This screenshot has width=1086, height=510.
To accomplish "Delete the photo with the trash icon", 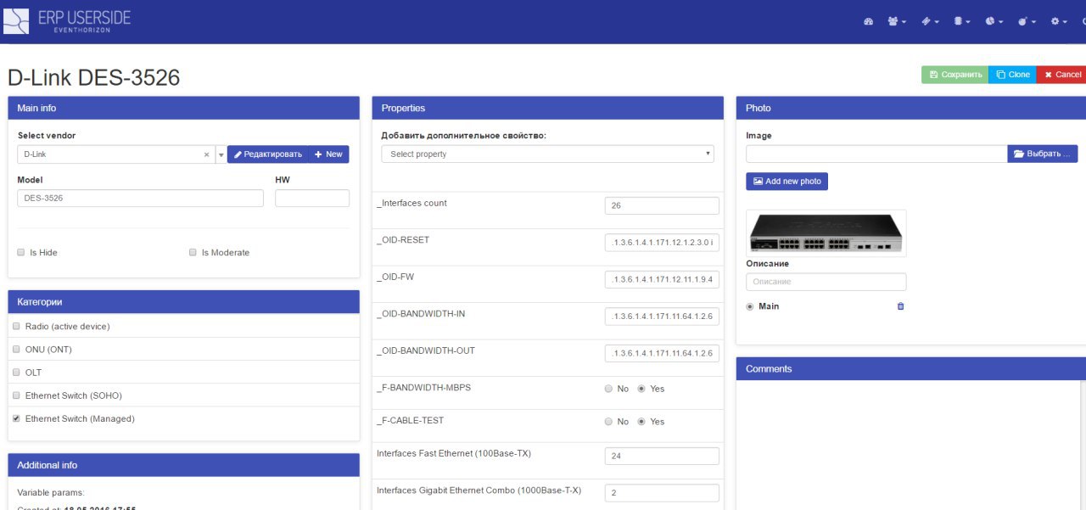I will click(900, 306).
